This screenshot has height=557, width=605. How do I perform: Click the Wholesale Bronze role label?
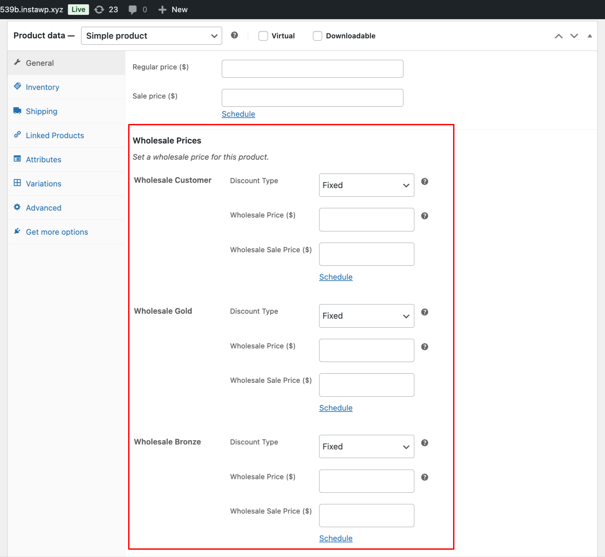point(167,442)
